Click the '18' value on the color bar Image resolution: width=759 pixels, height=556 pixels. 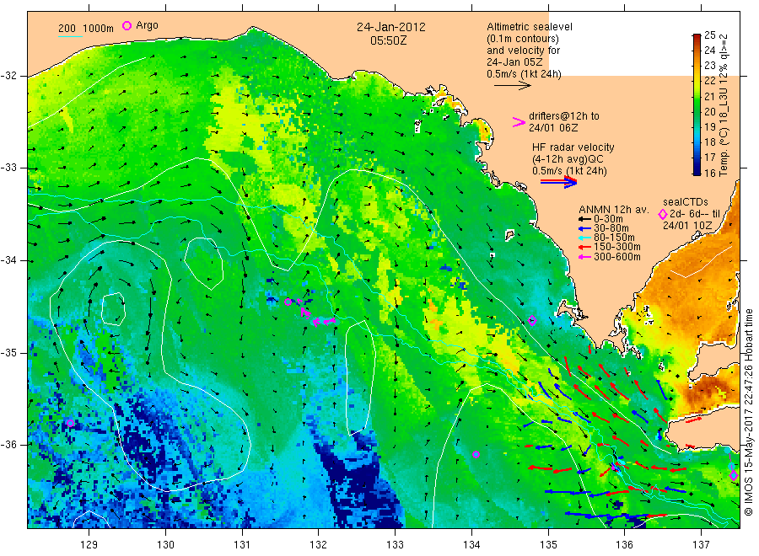[709, 142]
